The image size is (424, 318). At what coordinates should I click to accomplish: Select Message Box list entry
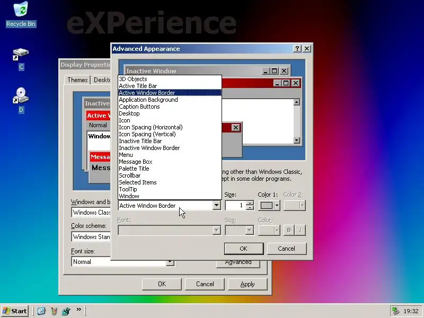click(x=170, y=162)
